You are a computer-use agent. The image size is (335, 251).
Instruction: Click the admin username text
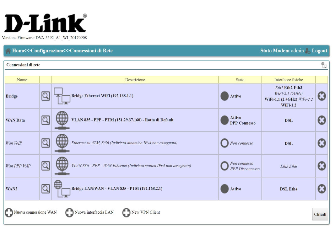(297, 51)
